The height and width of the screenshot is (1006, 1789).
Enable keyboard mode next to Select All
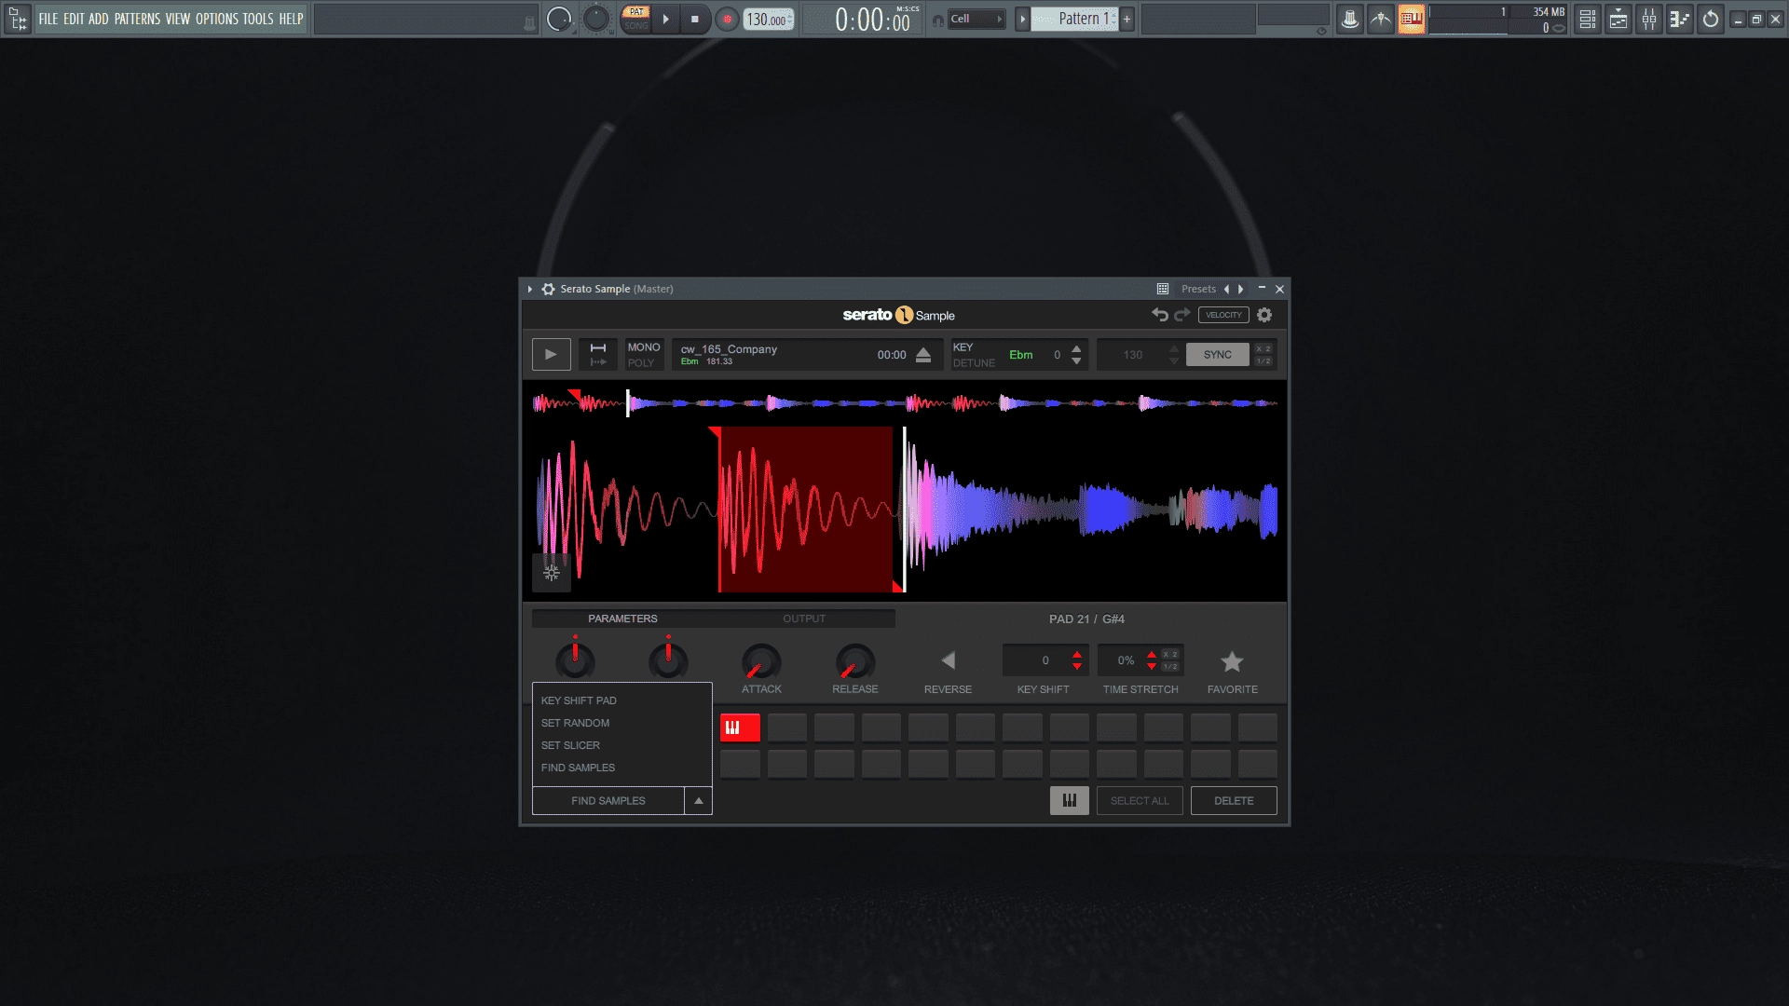click(1069, 801)
